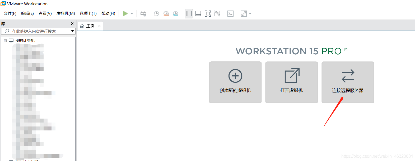Image resolution: width=415 pixels, height=161 pixels.
Task: Open the console view terminal icon
Action: coord(230,13)
